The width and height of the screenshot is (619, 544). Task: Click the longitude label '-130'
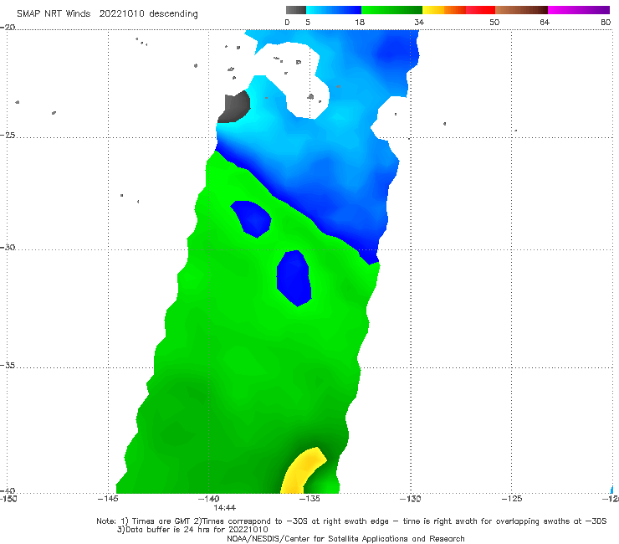click(410, 499)
